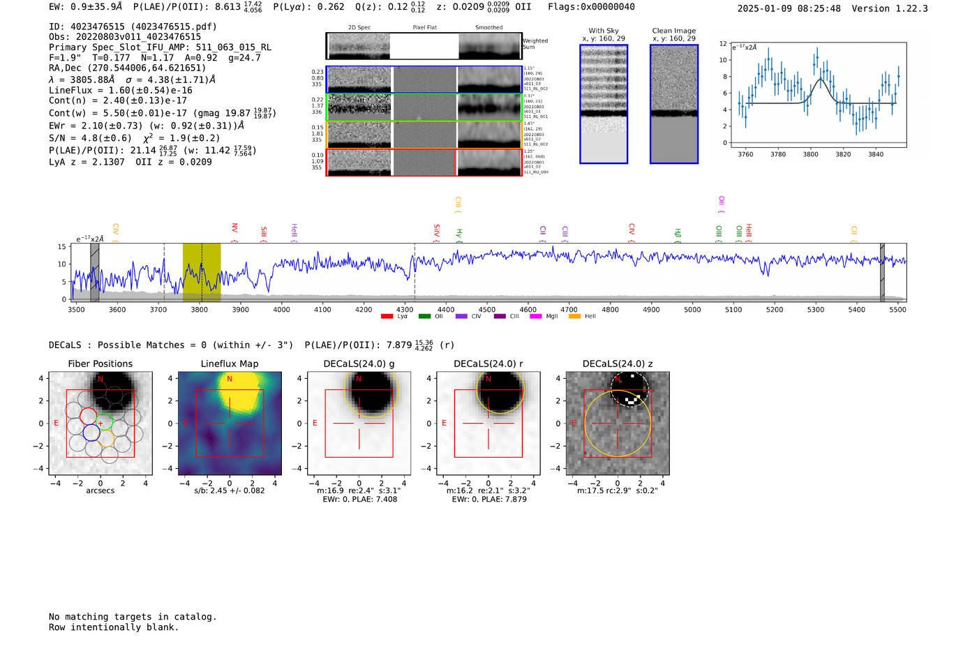Open the emission line Gaussian fit plot
The width and height of the screenshot is (977, 665).
(x=818, y=95)
